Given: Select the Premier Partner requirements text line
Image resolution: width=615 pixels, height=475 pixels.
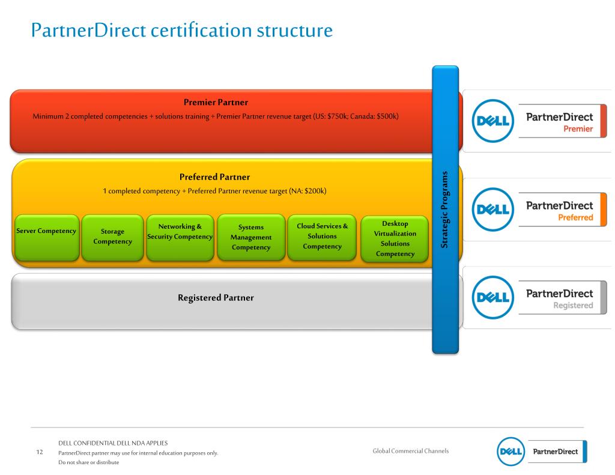Looking at the screenshot, I should click(216, 116).
